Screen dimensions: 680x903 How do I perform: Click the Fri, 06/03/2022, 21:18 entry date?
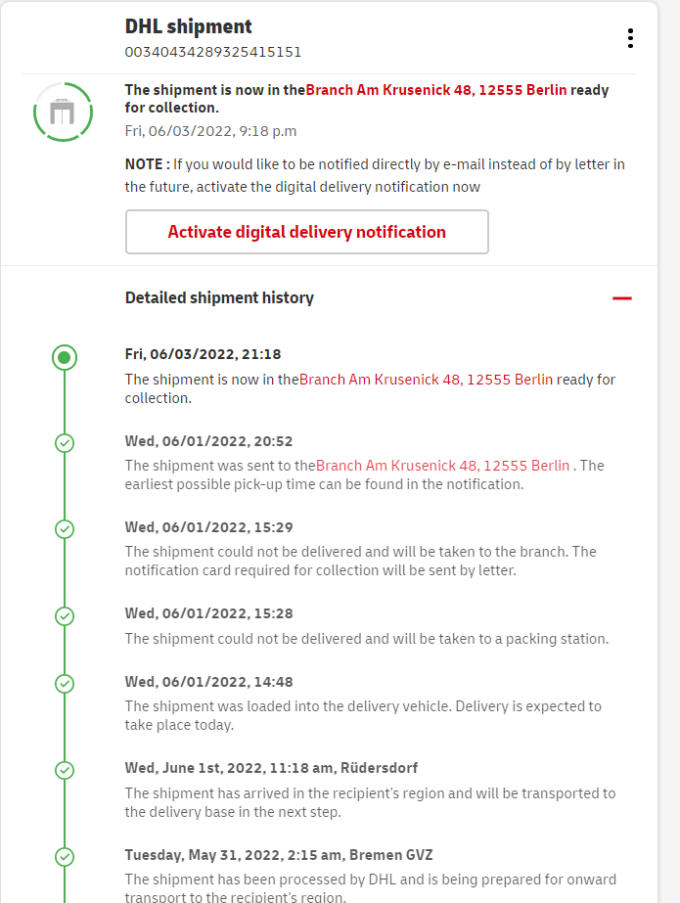[203, 354]
